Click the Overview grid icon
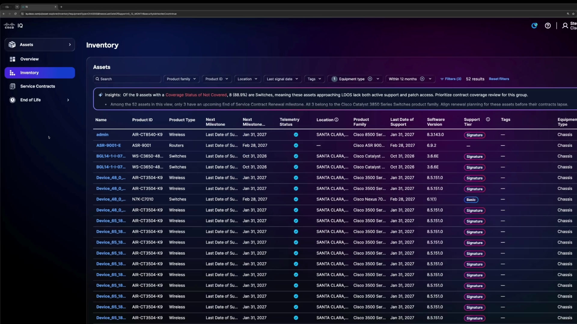577x324 pixels. 12,59
